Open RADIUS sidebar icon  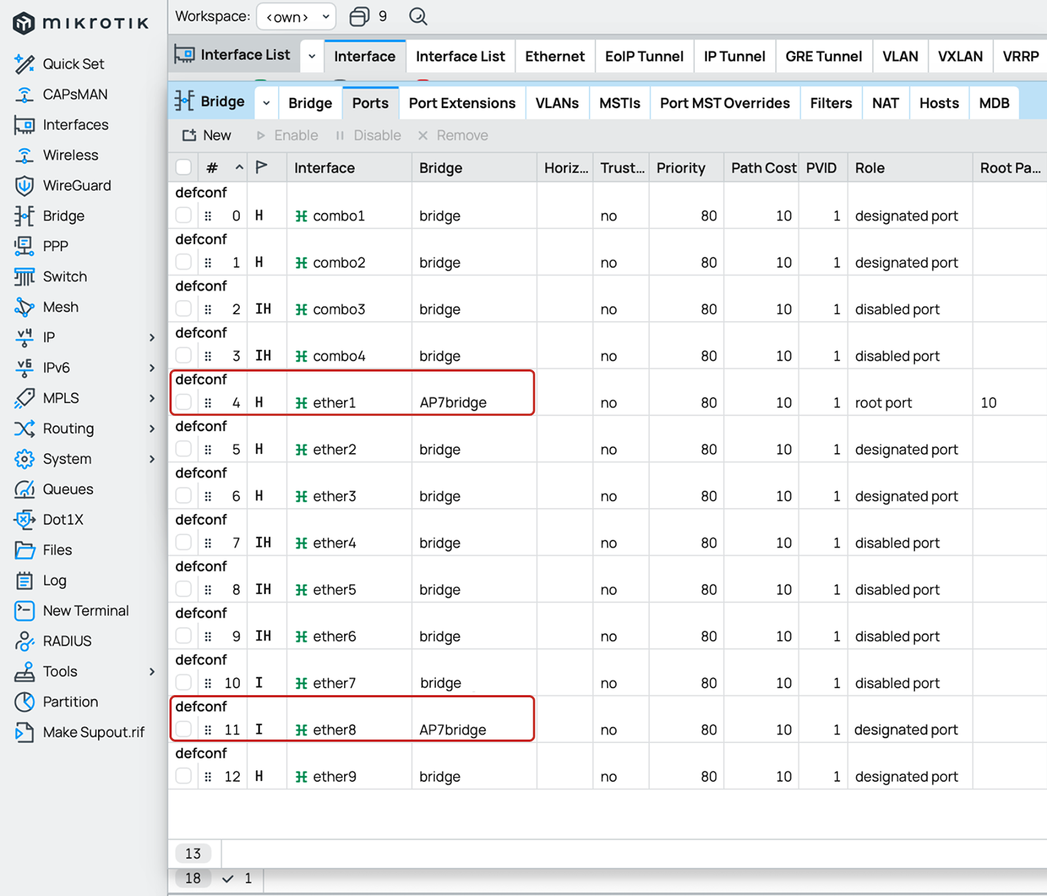24,642
